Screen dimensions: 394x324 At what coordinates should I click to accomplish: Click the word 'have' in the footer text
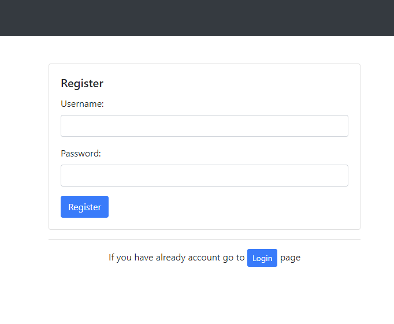pos(144,258)
